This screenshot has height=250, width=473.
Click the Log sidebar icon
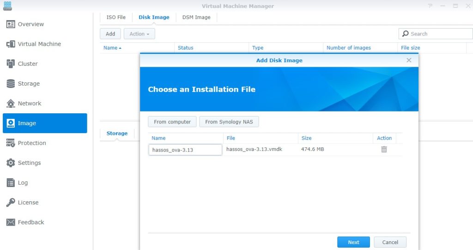tap(11, 183)
